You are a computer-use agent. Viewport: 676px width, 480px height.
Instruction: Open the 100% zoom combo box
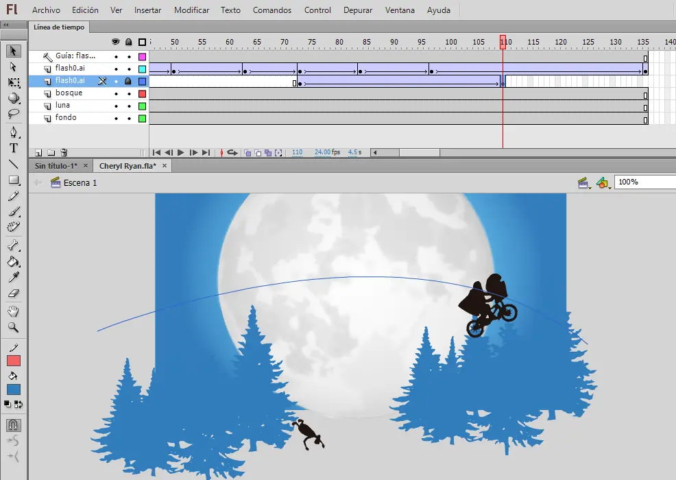[x=645, y=182]
